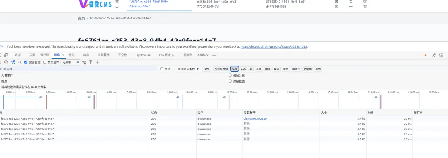Switch to the Lighthouse tab

[x=143, y=55]
